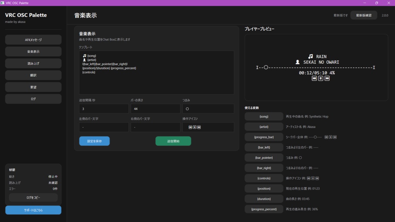Viewport: 395px width, 222px height.
Task: Click the 停止中 status value
Action: [53, 177]
